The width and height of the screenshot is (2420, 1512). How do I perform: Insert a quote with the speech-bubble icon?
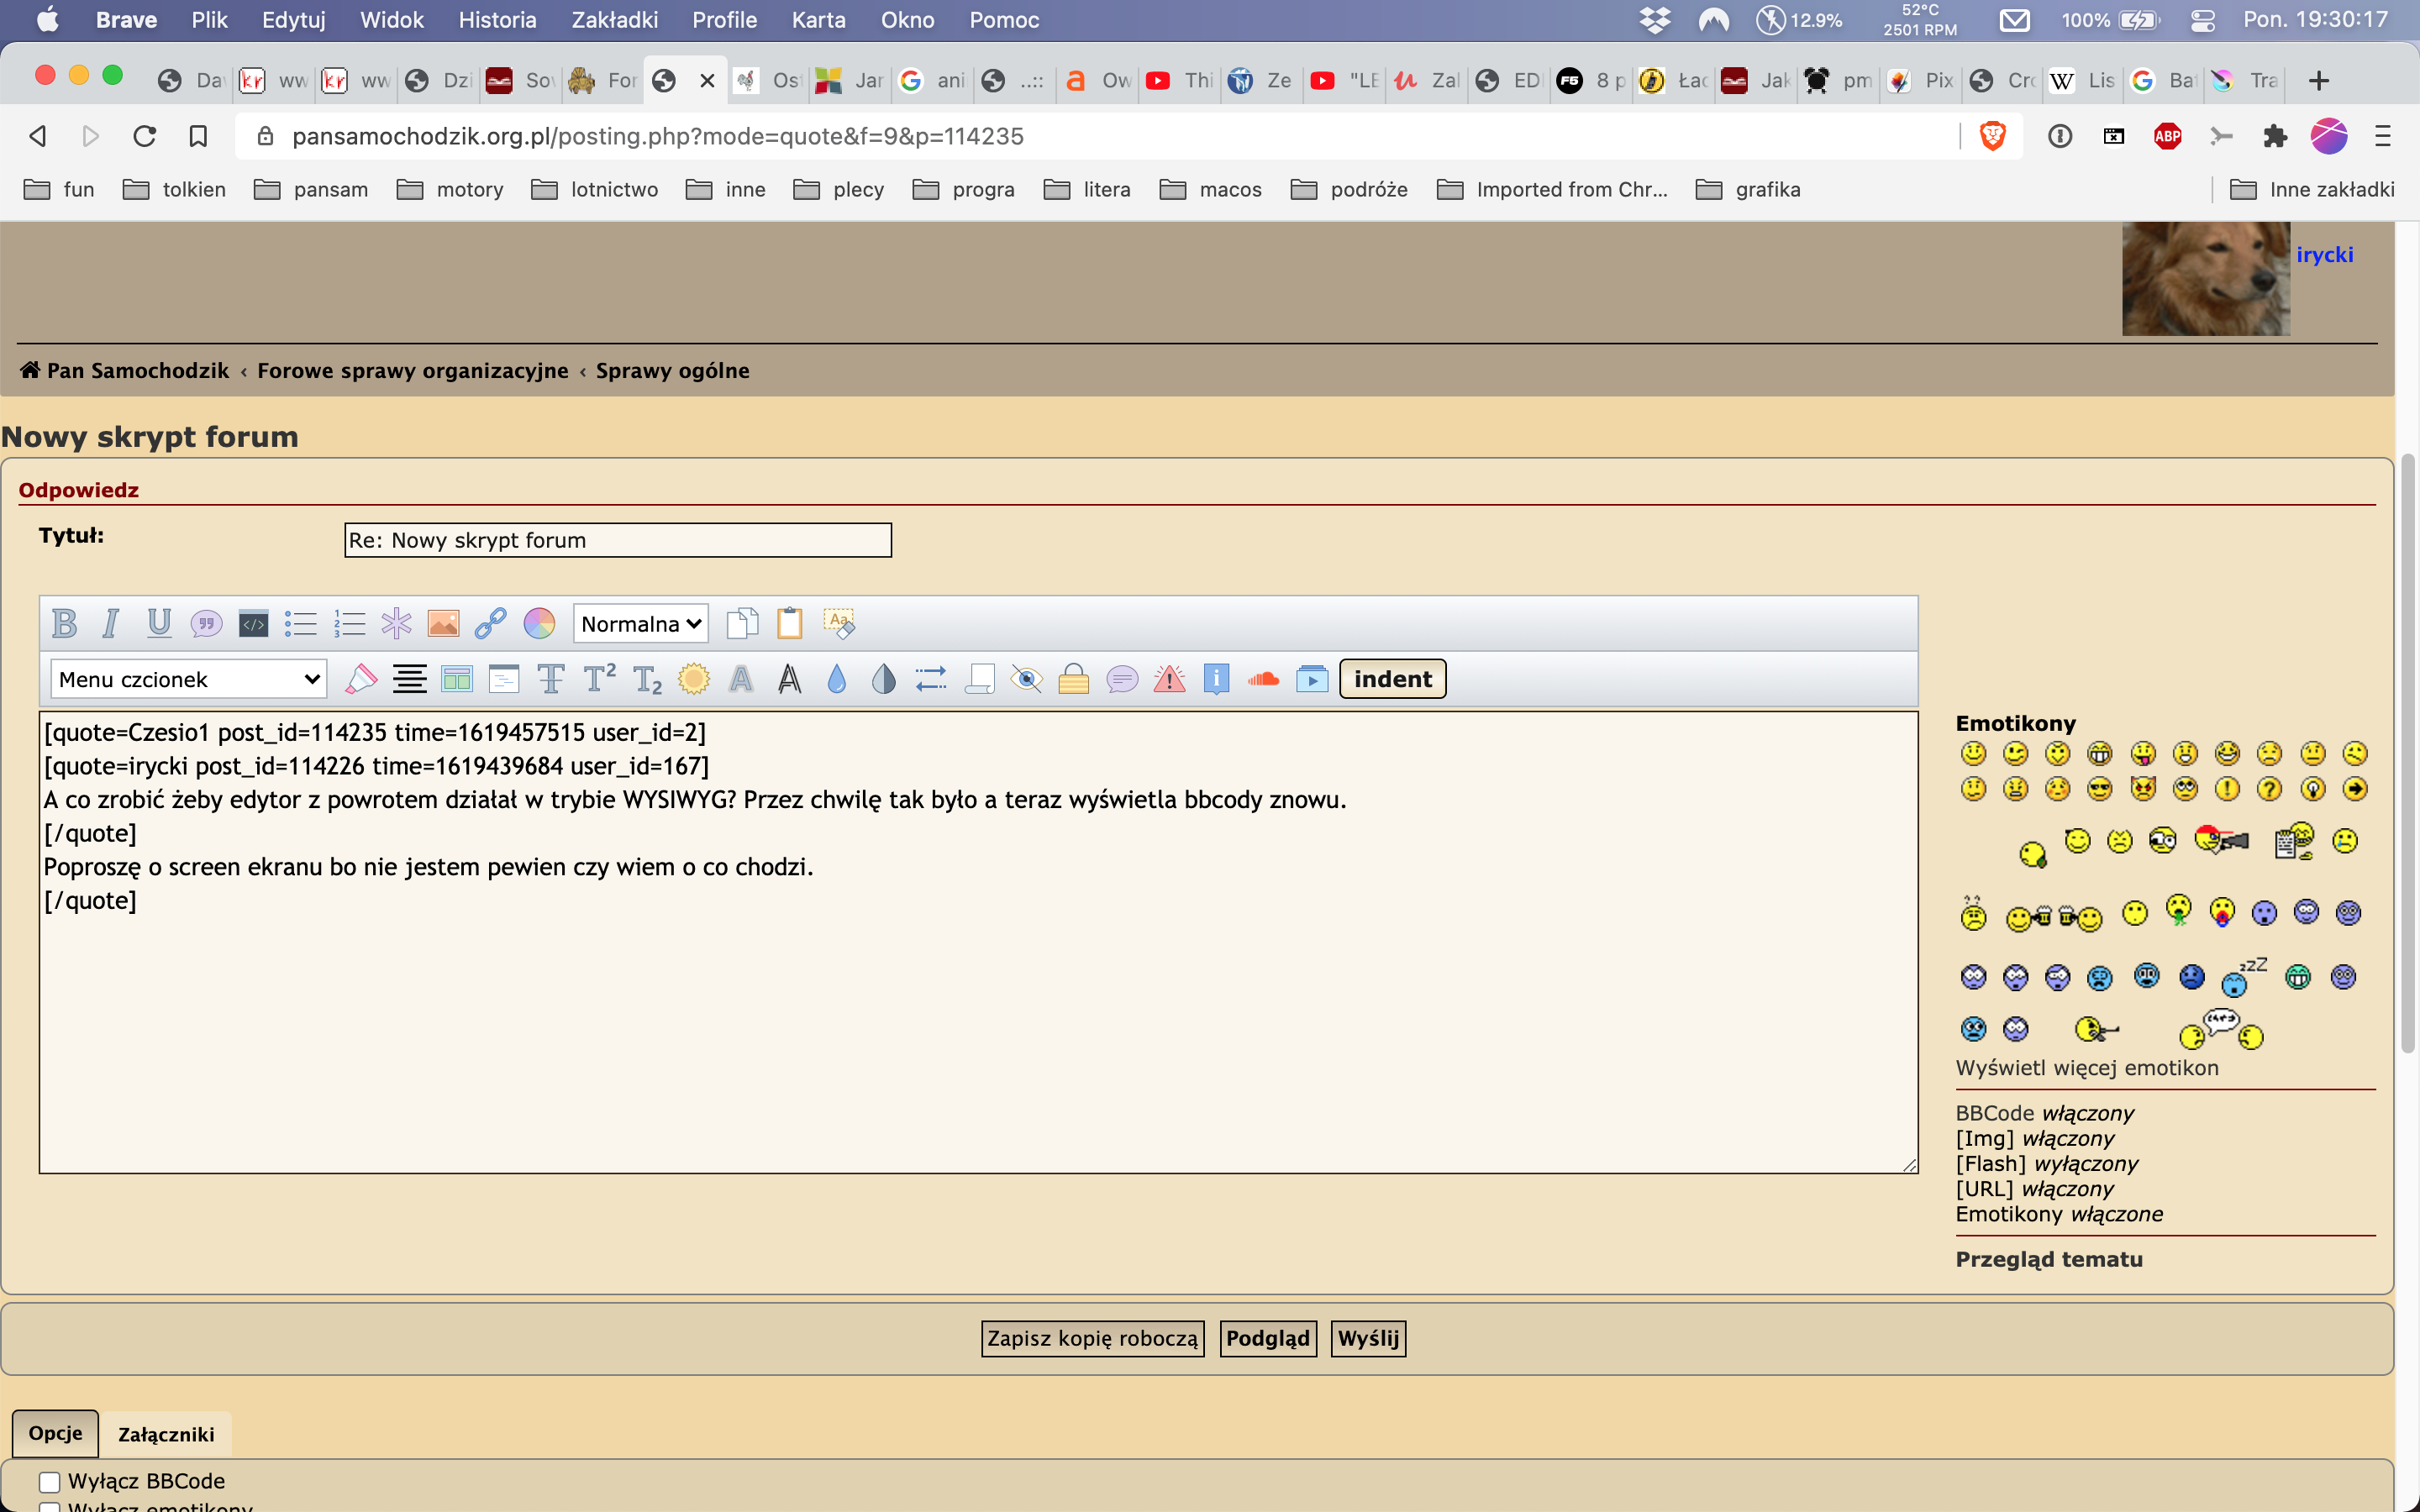pos(206,623)
